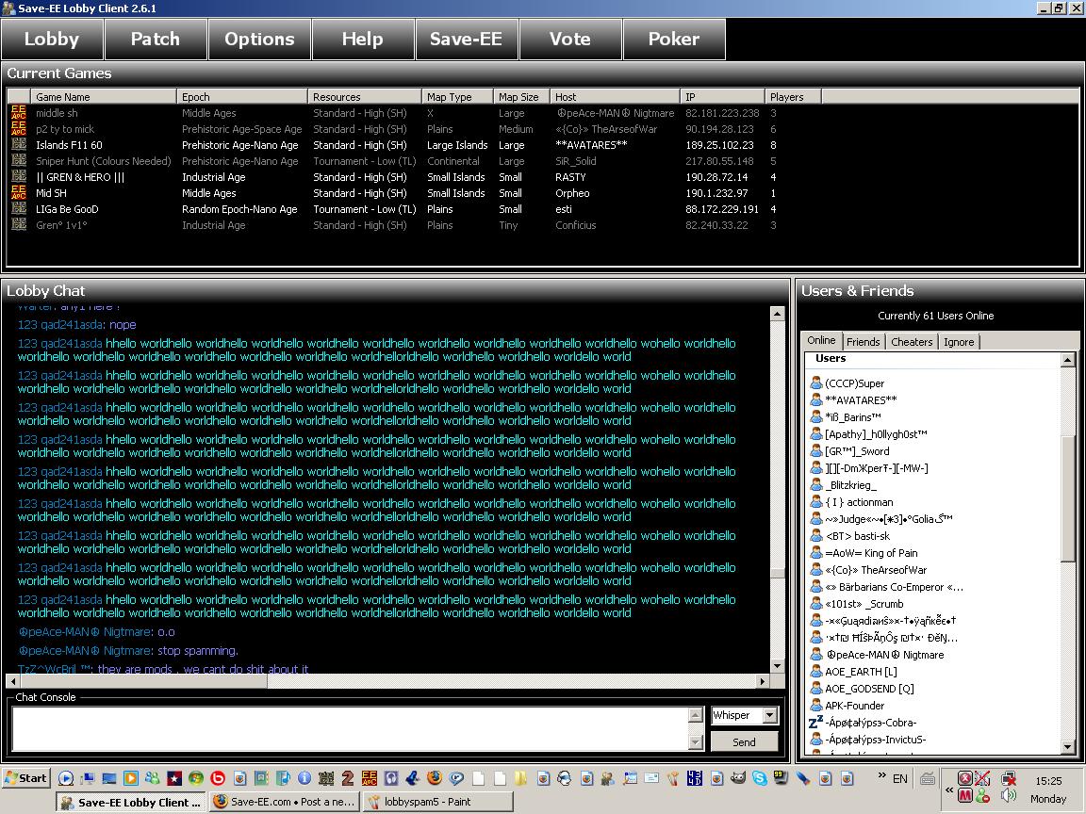Click the user icon next to APK-Founder

tap(816, 706)
